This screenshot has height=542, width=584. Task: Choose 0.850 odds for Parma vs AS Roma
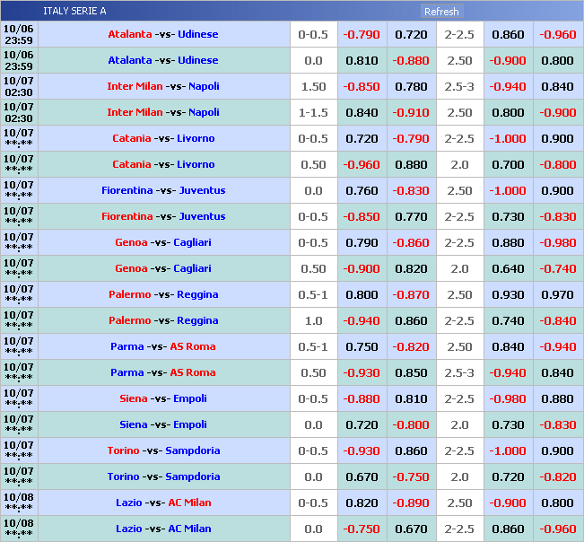click(x=411, y=372)
